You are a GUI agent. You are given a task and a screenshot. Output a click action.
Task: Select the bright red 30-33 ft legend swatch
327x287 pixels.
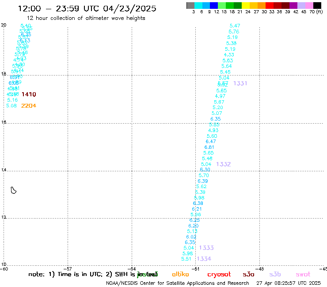click(x=270, y=5)
